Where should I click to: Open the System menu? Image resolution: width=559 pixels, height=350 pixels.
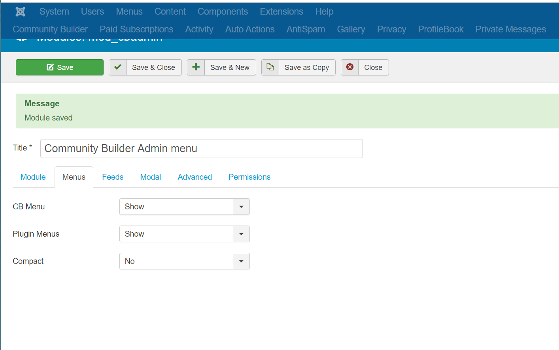tap(54, 12)
